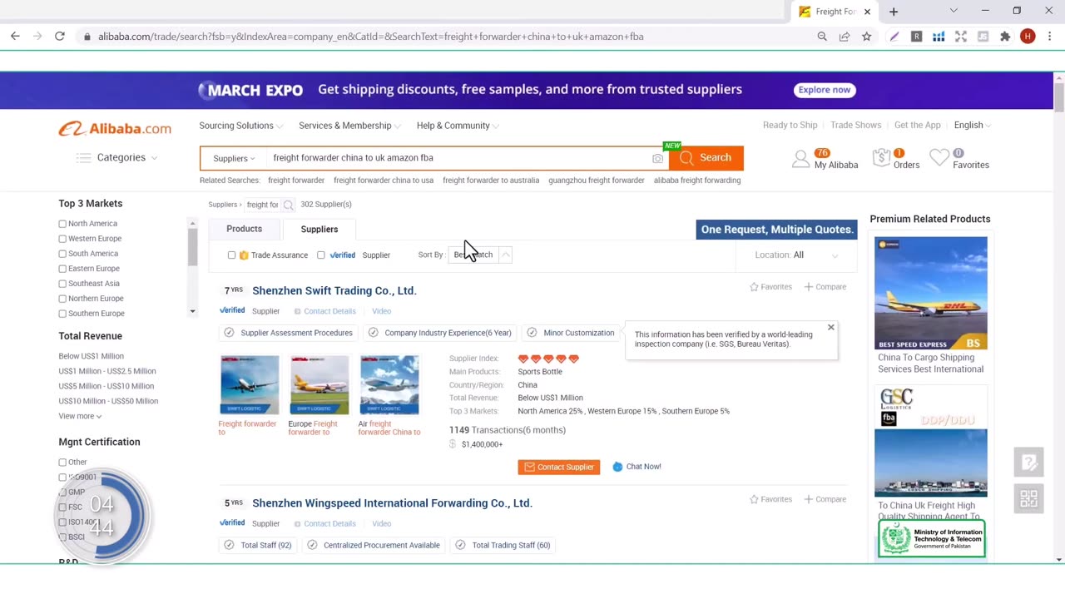Reload the page with refresh icon
The height and width of the screenshot is (599, 1065).
click(x=60, y=36)
